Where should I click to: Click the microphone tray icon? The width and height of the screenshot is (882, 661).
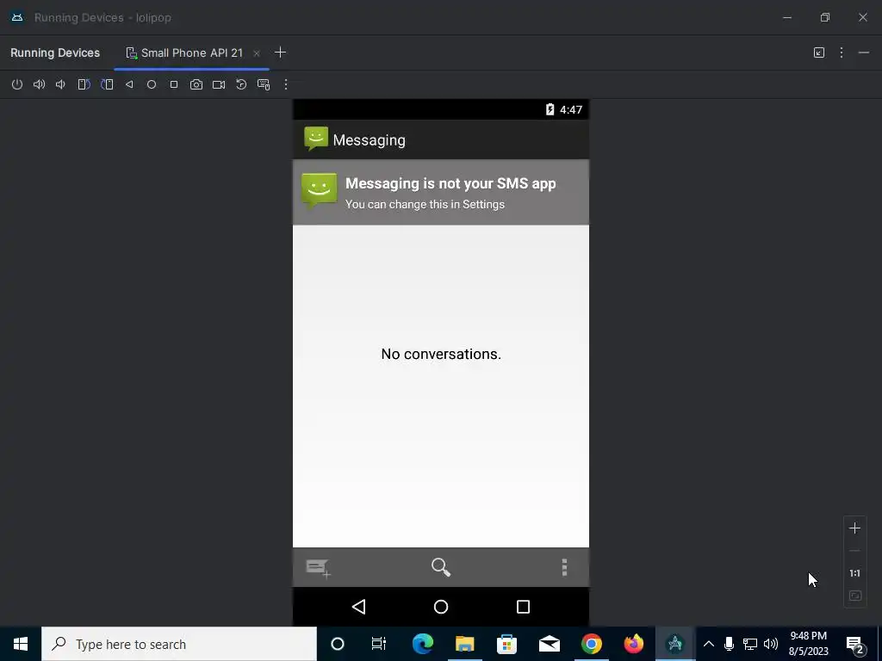[x=729, y=644]
